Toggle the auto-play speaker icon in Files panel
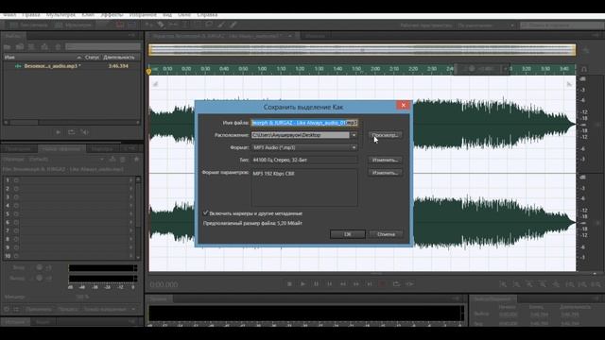The height and width of the screenshot is (340, 605). pyautogui.click(x=84, y=132)
